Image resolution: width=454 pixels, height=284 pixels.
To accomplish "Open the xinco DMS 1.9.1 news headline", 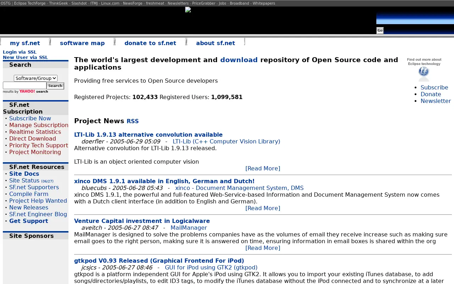I will coord(164,181).
